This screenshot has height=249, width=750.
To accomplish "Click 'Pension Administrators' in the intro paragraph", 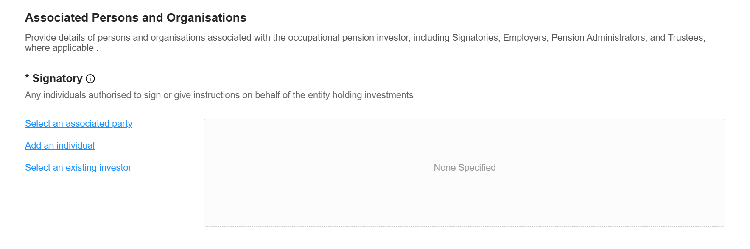I will [598, 38].
